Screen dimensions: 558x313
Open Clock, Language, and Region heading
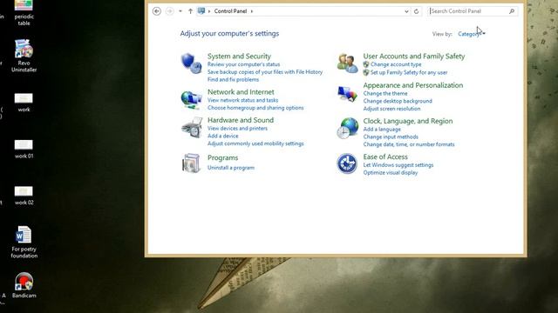tap(408, 121)
